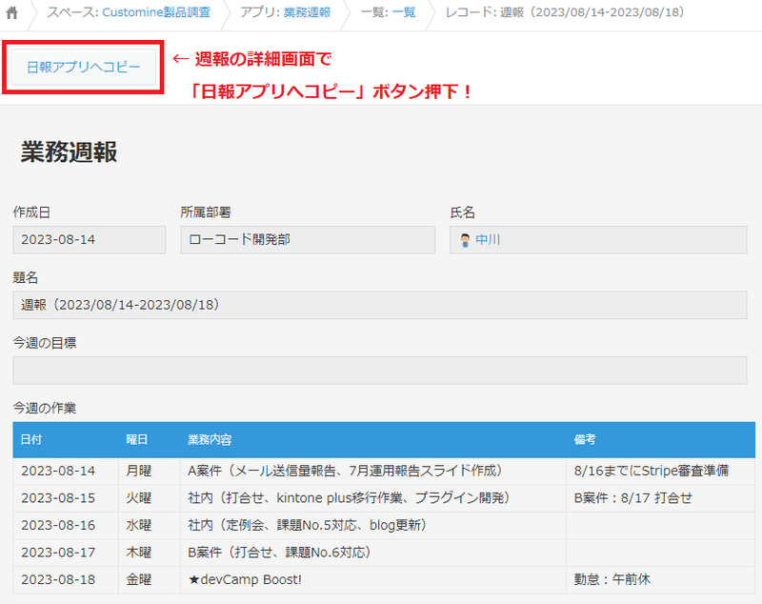The image size is (762, 604).
Task: Click the record breadcrumb 週報 title text
Action: coord(592,12)
